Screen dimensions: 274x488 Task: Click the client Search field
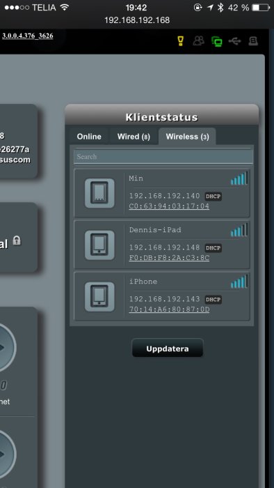click(x=163, y=157)
